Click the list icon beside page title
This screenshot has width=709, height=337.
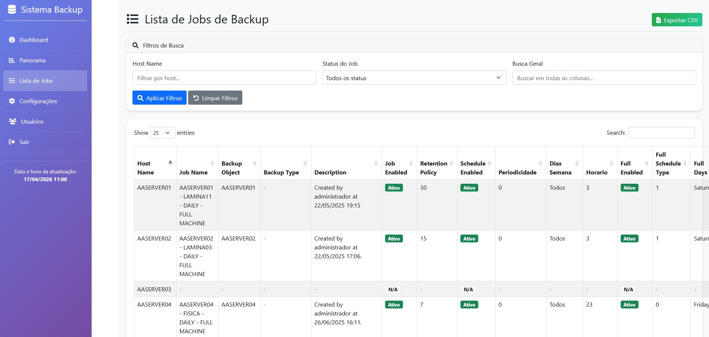132,19
